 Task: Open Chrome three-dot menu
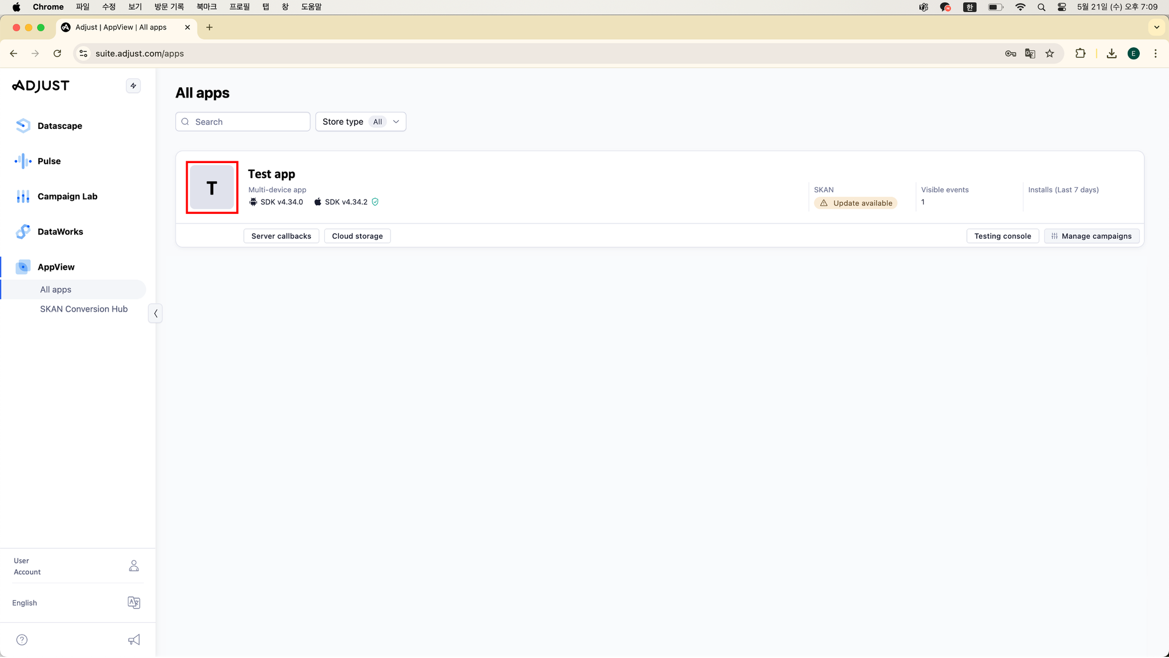pyautogui.click(x=1155, y=54)
